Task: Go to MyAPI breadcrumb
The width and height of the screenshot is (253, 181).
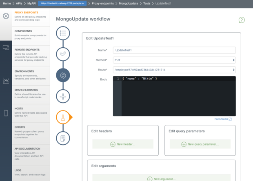Action: (x=32, y=3)
